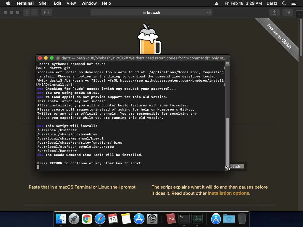The width and height of the screenshot is (303, 227).
Task: Click the split pane icon in Terminal
Action: click(228, 63)
